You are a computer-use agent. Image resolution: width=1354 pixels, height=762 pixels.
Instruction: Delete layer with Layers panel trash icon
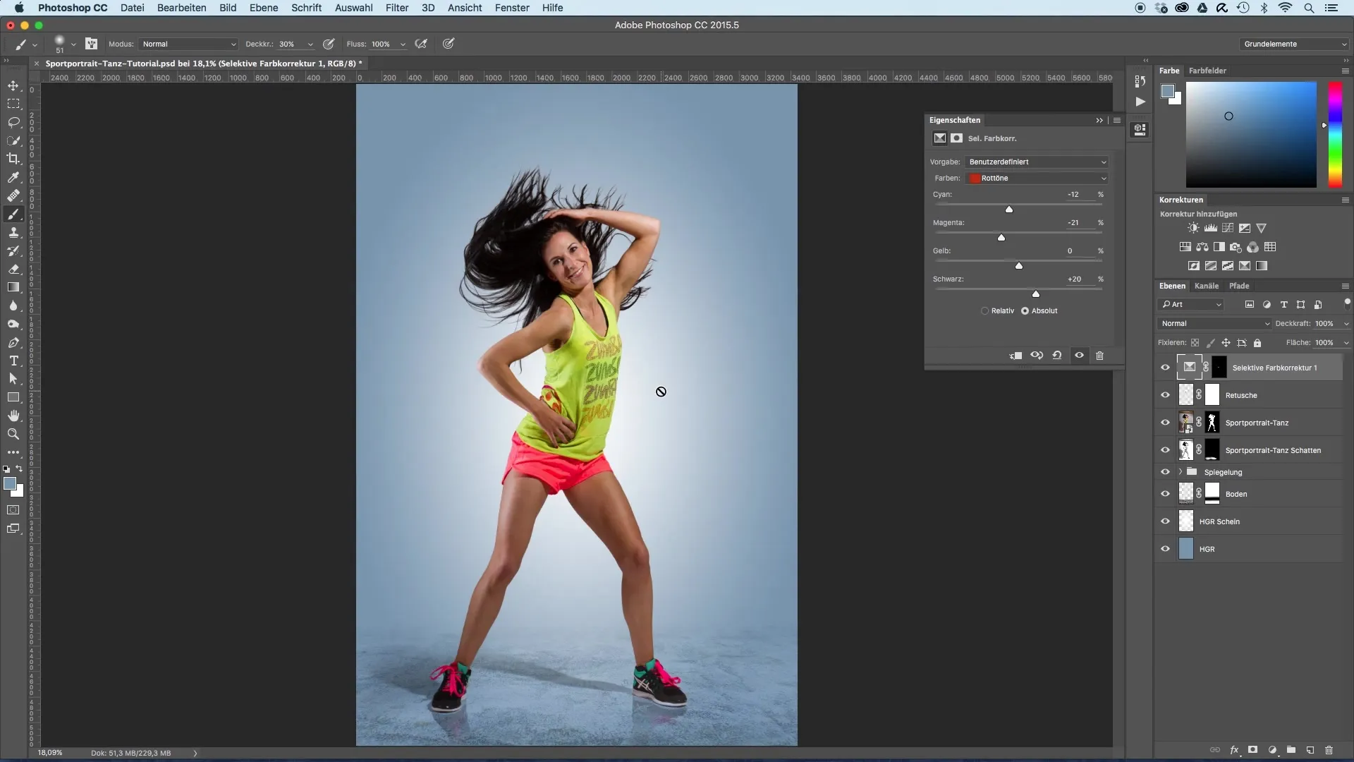[x=1329, y=750]
